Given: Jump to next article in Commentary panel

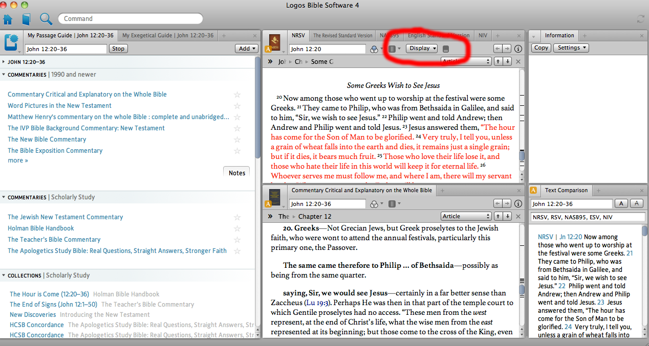Looking at the screenshot, I should pos(507,216).
